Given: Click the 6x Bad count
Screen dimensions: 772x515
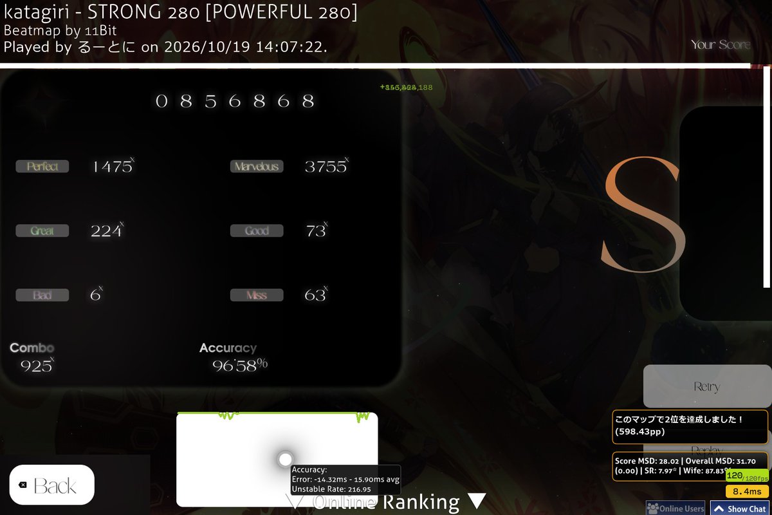Looking at the screenshot, I should 96,295.
